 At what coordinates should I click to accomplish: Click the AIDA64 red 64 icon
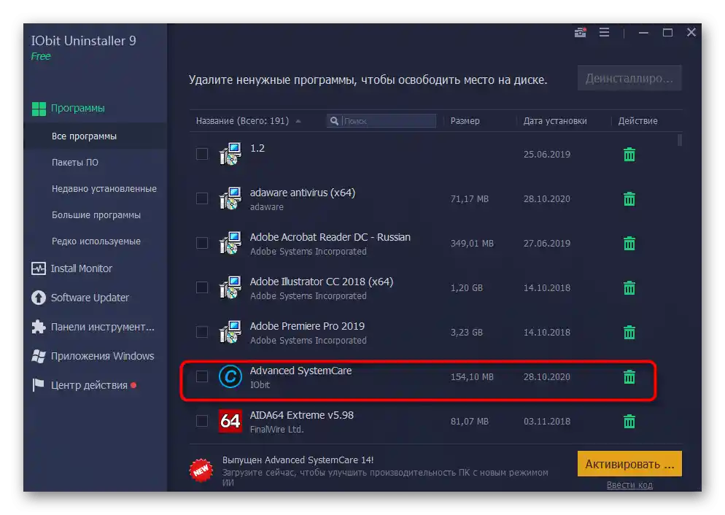tap(230, 421)
